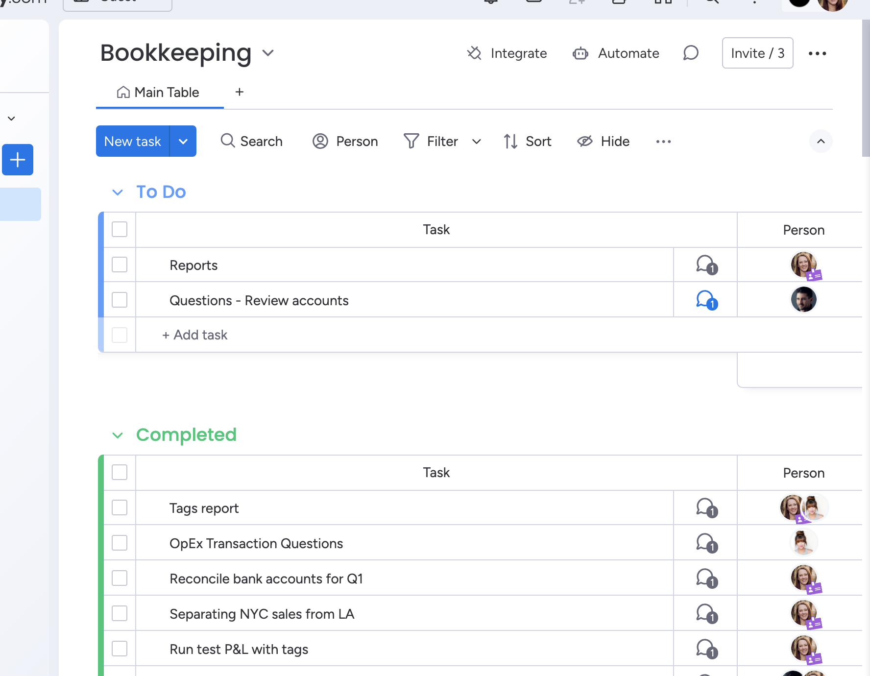Open the updates bubble for Reports

[706, 265]
